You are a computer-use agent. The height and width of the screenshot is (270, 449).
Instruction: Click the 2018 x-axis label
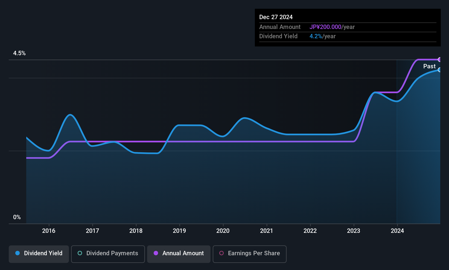tap(136, 231)
